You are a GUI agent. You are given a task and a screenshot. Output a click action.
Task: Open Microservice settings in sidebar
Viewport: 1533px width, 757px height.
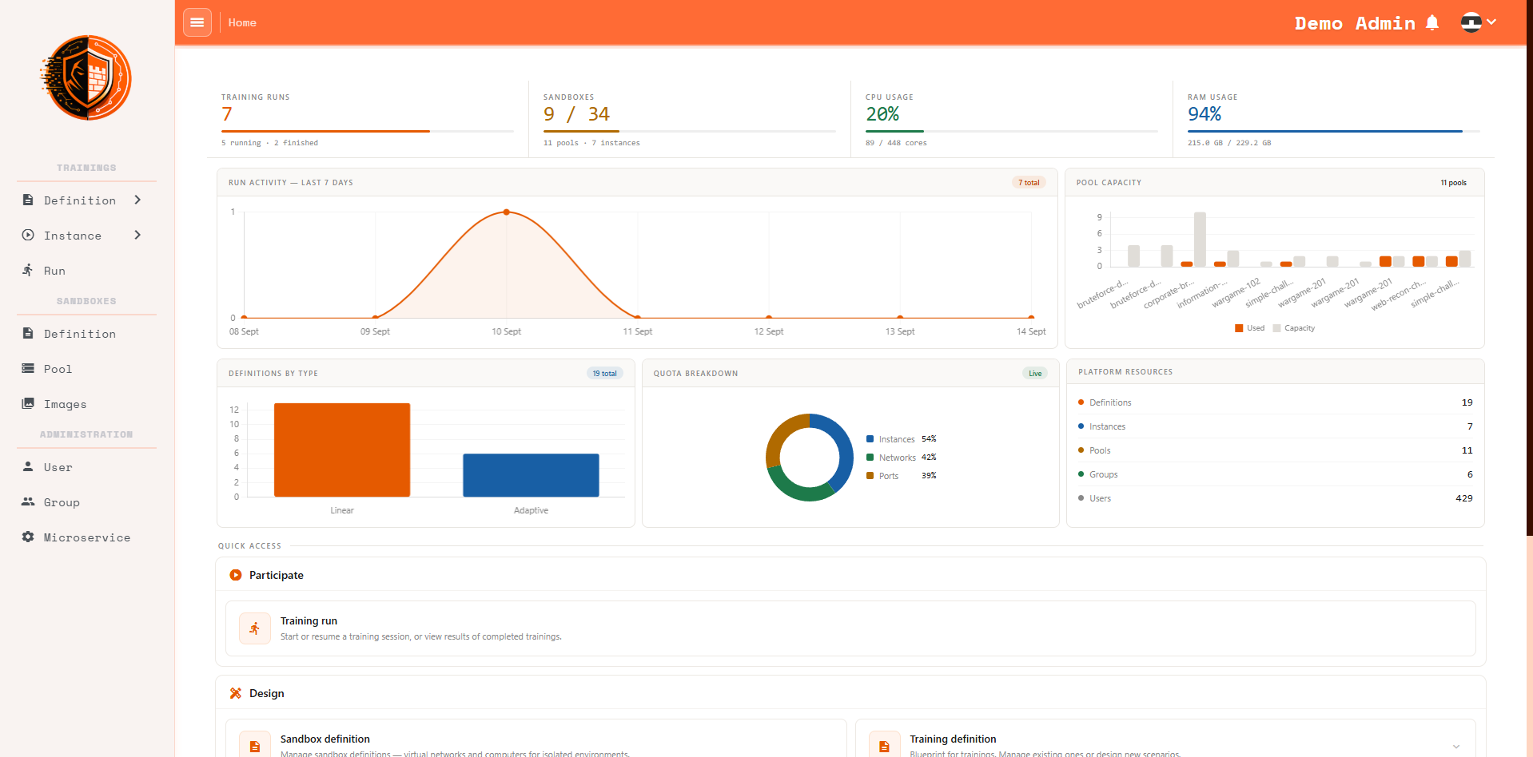coord(86,537)
